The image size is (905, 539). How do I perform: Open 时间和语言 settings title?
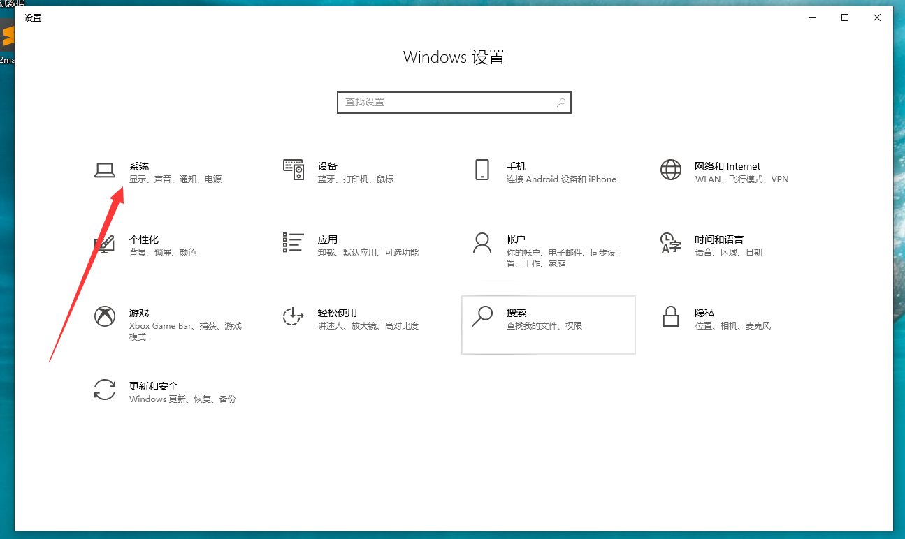pyautogui.click(x=719, y=239)
